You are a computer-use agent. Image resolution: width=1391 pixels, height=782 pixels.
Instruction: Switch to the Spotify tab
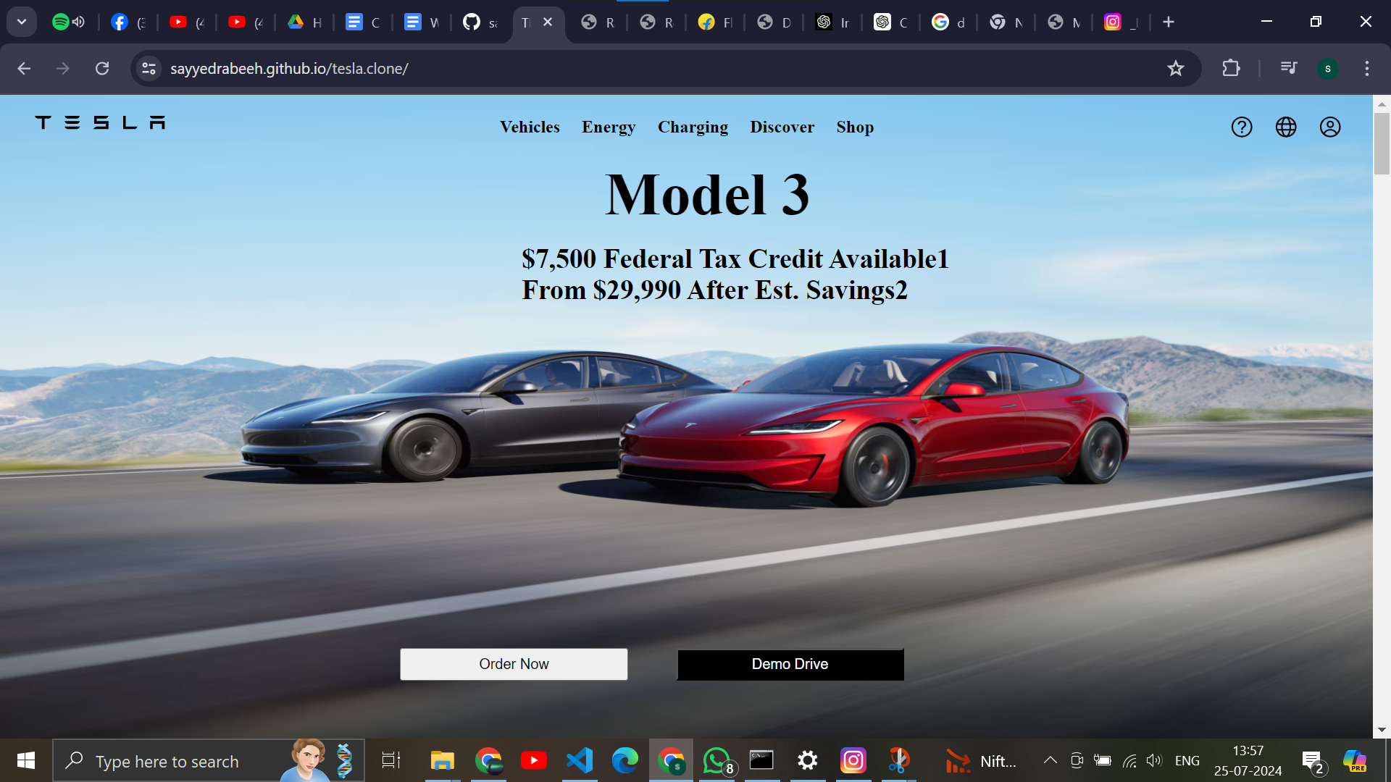pos(69,22)
